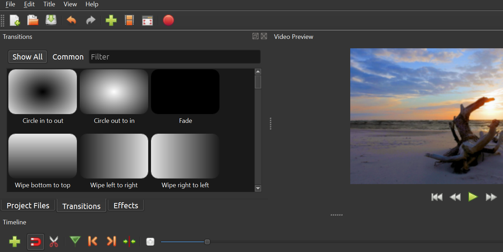Image resolution: width=503 pixels, height=252 pixels.
Task: Add a marker with the green funnel icon
Action: click(x=75, y=241)
